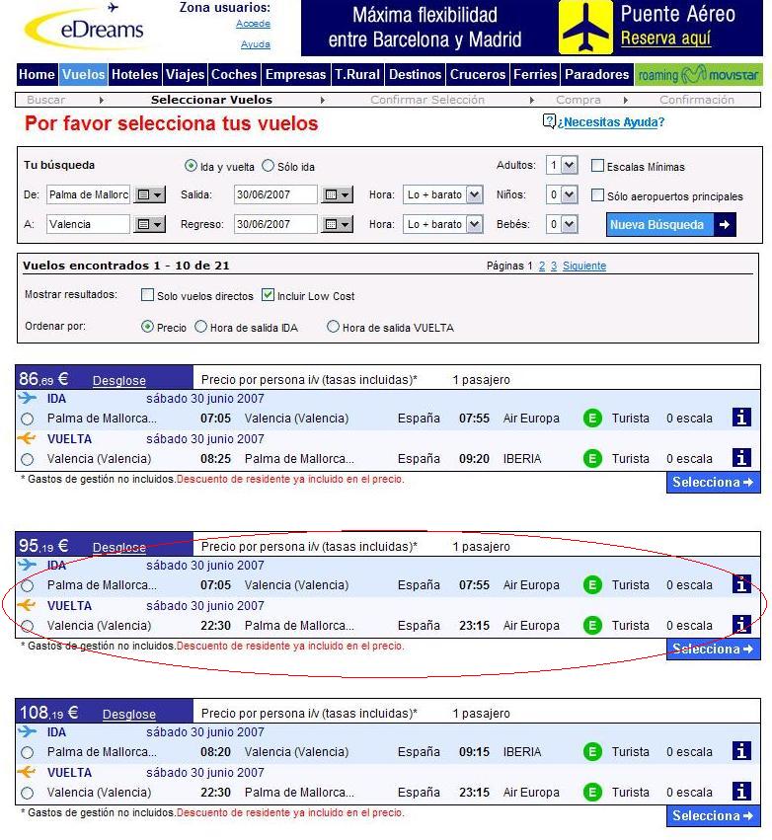The width and height of the screenshot is (772, 840).
Task: Go to results page 2
Action: coord(542,266)
